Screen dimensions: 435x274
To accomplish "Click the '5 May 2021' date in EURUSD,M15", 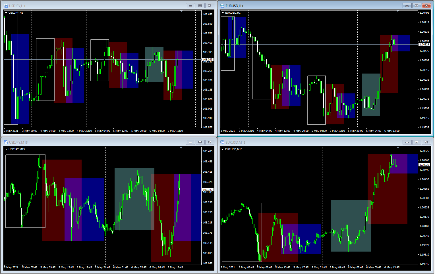I will 228,267.
